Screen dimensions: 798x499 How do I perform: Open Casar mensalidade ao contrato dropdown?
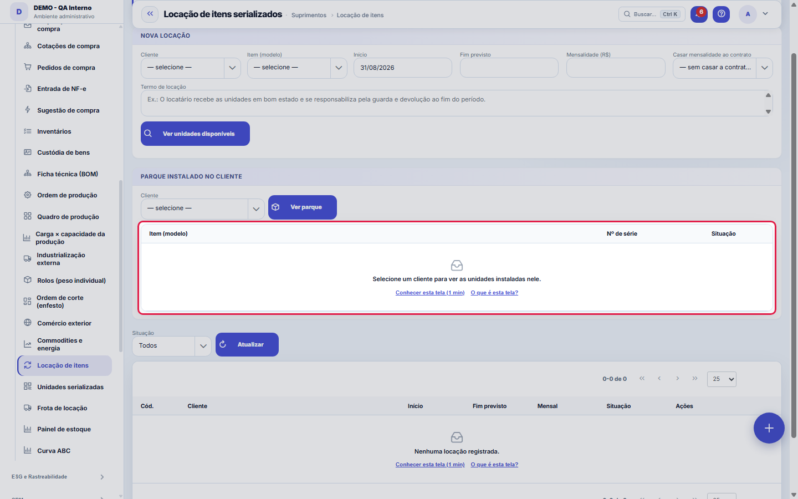[723, 68]
